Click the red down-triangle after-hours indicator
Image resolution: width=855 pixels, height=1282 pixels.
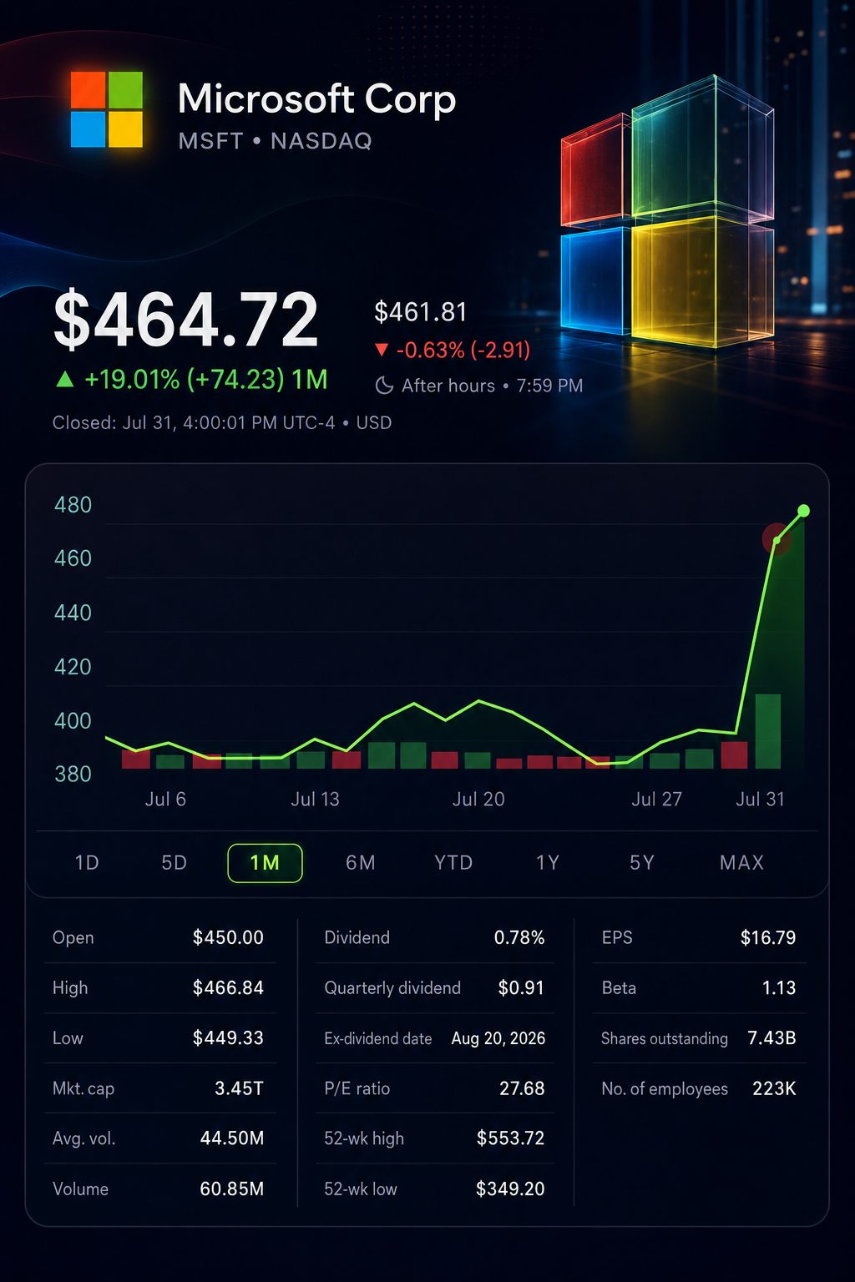pos(382,350)
